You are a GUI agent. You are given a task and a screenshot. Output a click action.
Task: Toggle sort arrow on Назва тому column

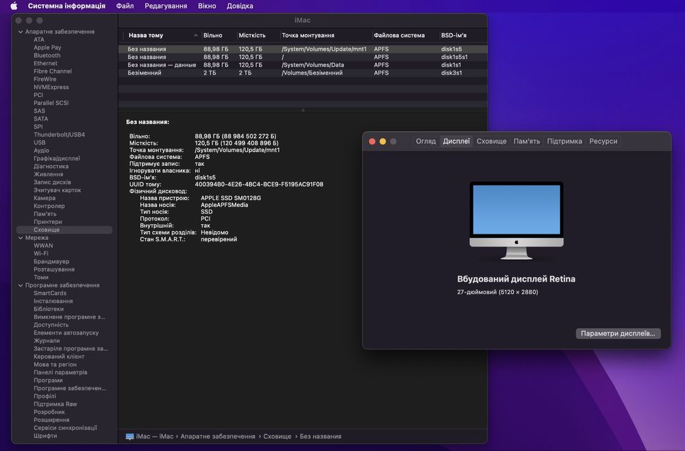pos(196,36)
